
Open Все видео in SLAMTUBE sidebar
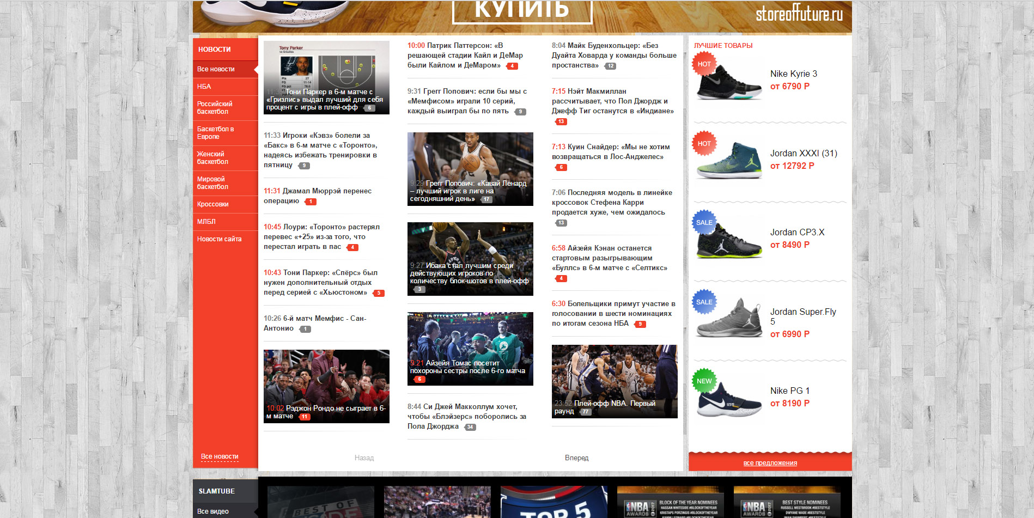[213, 511]
